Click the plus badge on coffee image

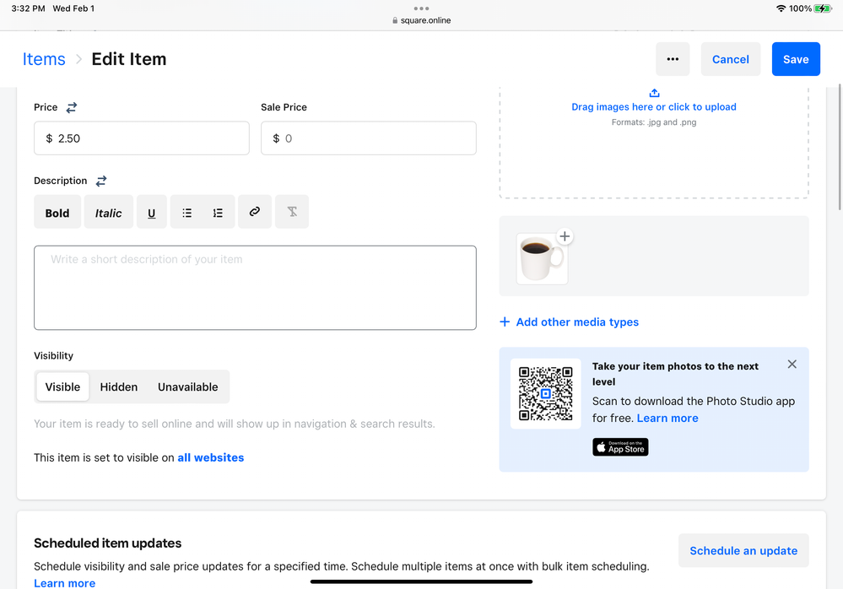click(565, 237)
